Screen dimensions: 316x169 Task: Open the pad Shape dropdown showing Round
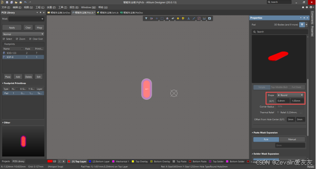point(290,95)
